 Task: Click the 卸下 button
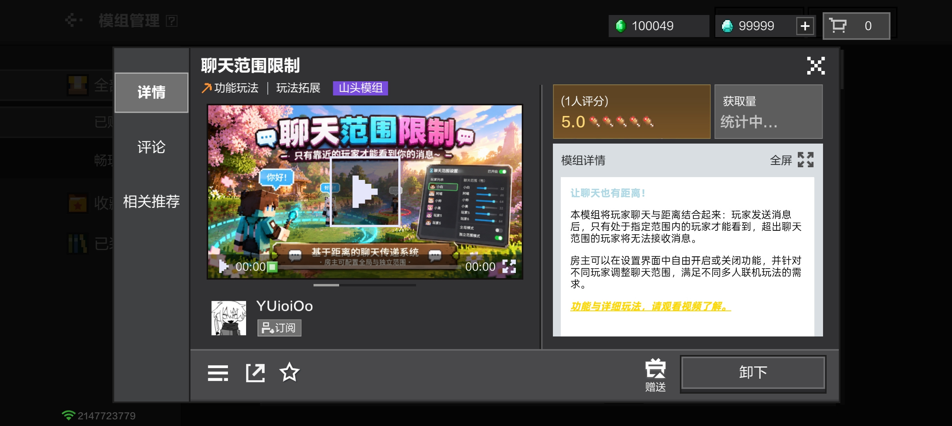pos(753,373)
